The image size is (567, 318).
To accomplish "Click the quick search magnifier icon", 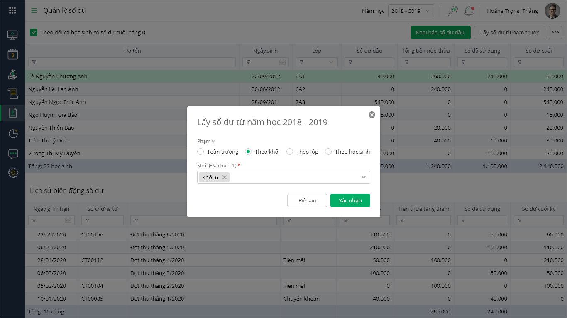I will [x=452, y=11].
